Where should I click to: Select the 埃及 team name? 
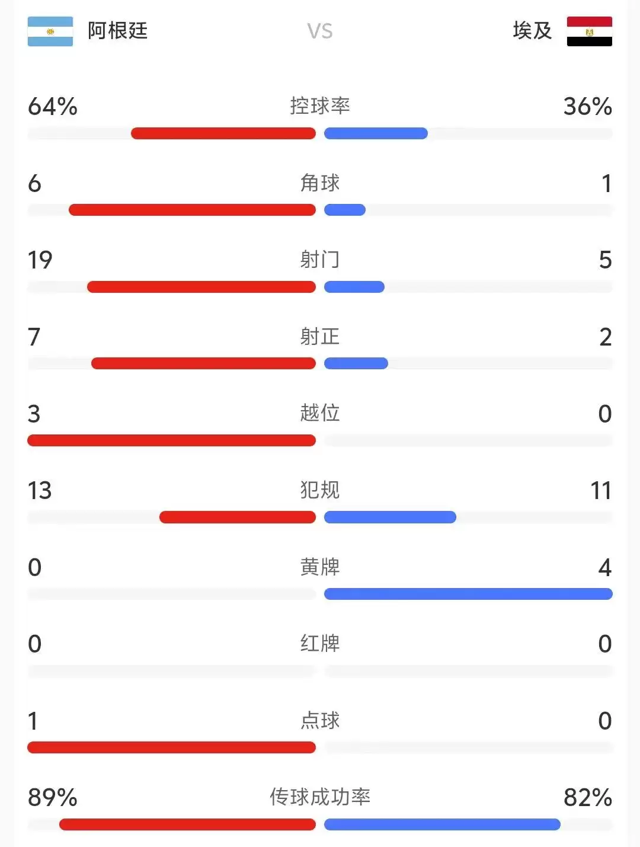tap(532, 31)
